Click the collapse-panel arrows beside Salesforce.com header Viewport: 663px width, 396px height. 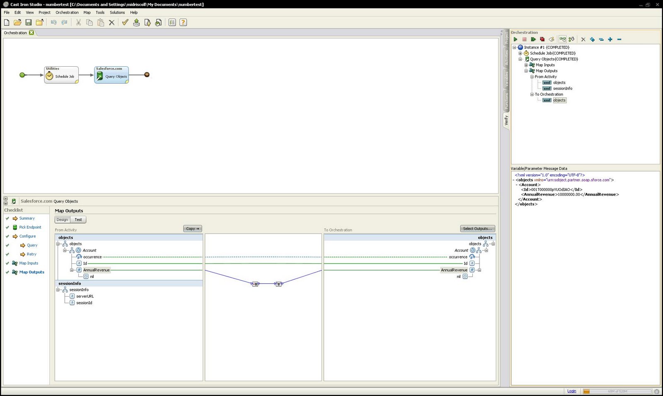tap(5, 201)
